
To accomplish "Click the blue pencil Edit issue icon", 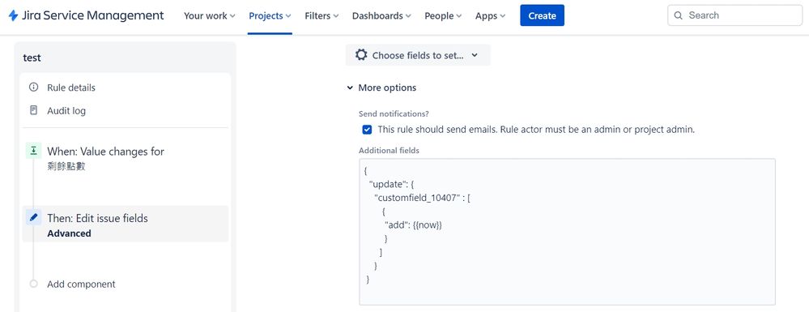I will click(x=33, y=218).
